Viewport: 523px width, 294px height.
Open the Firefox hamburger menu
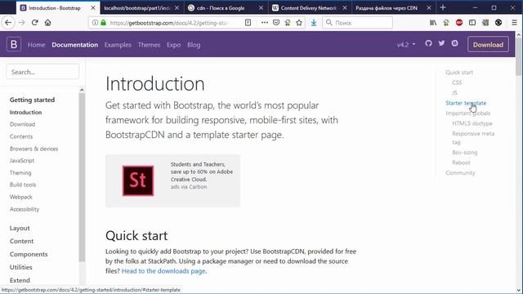[x=514, y=23]
